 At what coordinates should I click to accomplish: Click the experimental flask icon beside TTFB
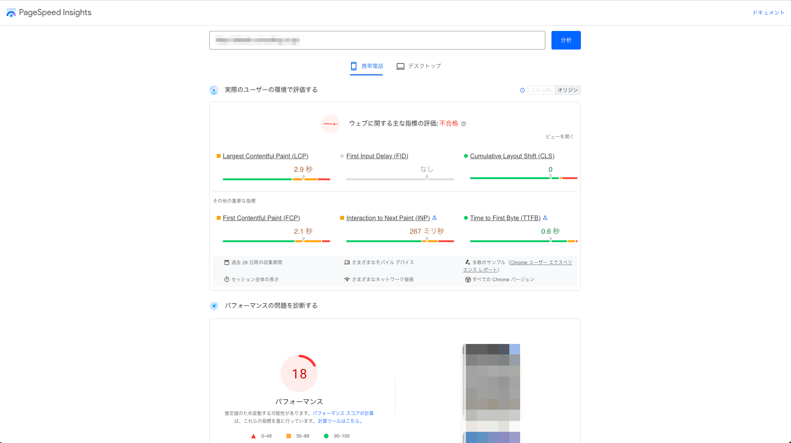pyautogui.click(x=545, y=218)
